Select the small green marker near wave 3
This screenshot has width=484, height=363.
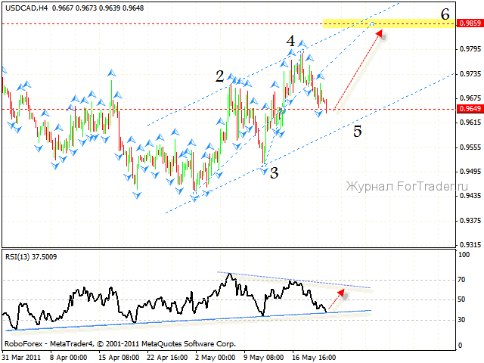(x=282, y=112)
